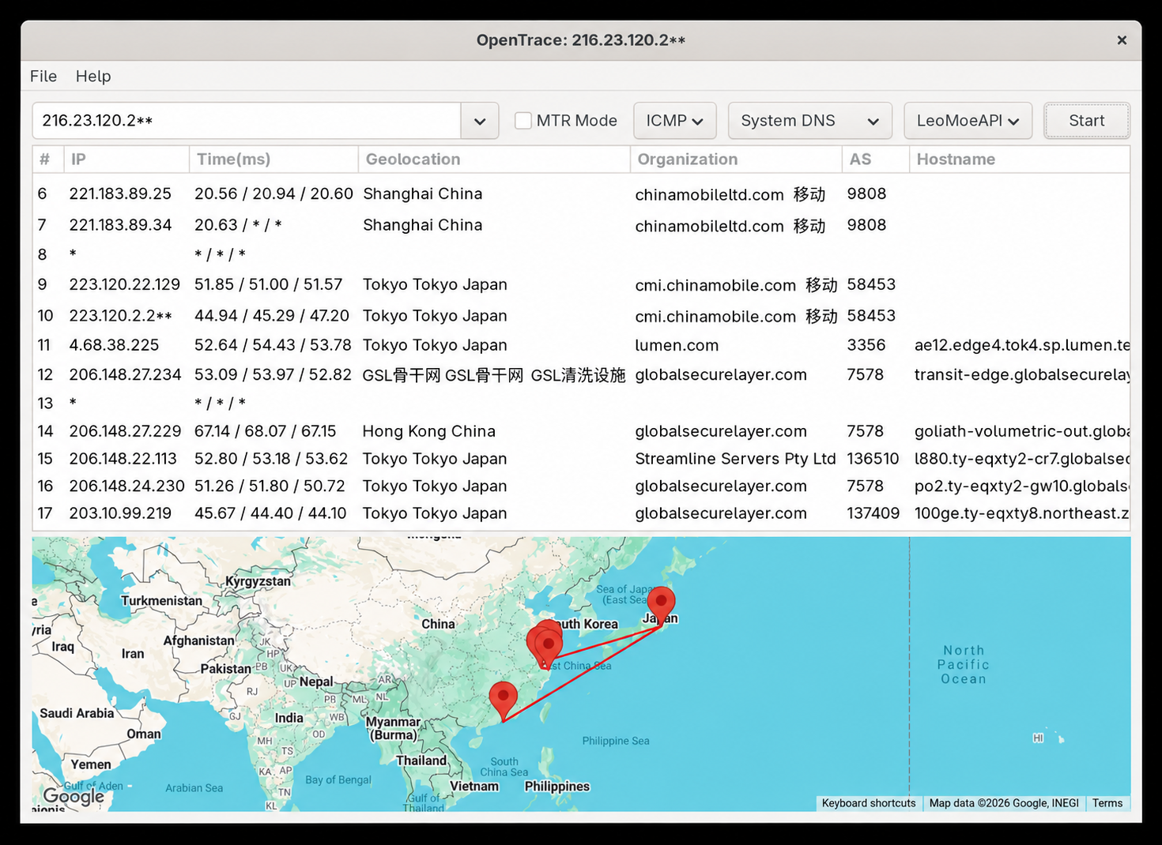Click the Google logo on the map
The image size is (1162, 845).
(x=74, y=796)
